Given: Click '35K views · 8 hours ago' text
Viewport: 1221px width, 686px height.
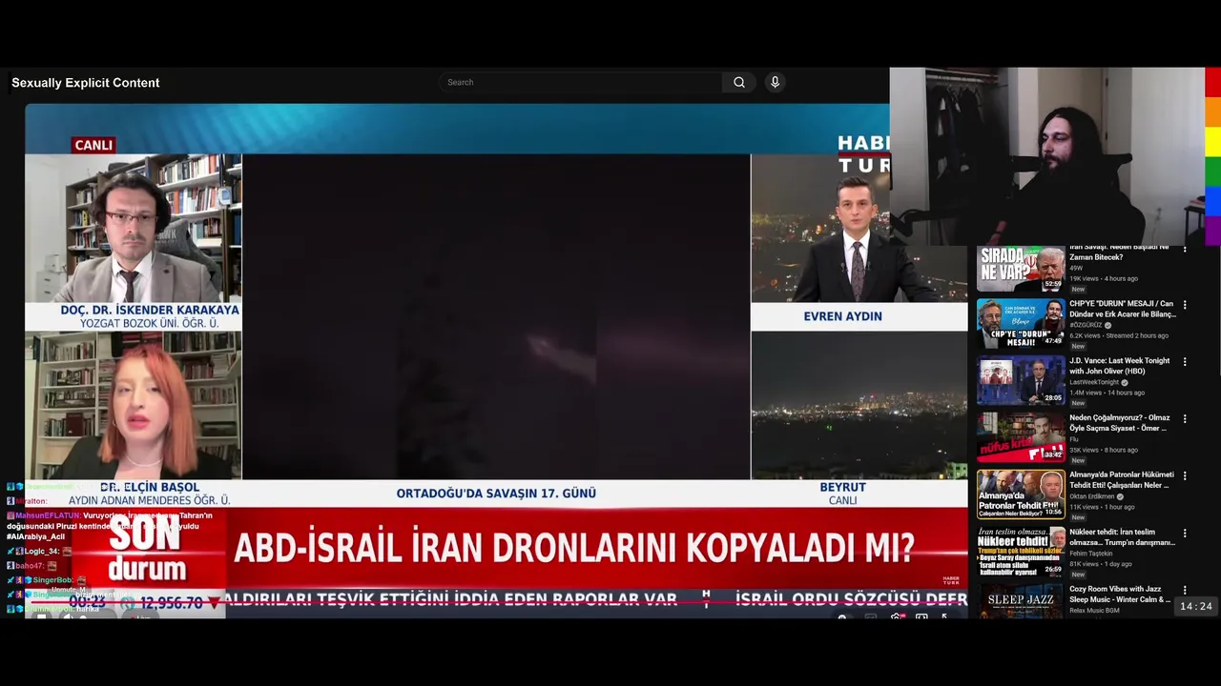Looking at the screenshot, I should pyautogui.click(x=1104, y=450).
